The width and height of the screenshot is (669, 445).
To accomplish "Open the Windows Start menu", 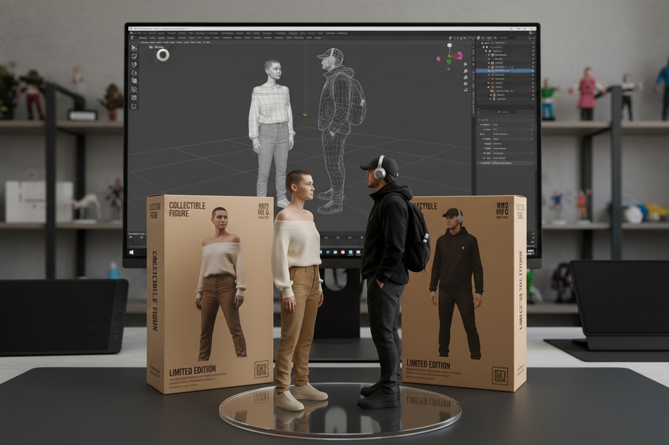I will [x=131, y=252].
